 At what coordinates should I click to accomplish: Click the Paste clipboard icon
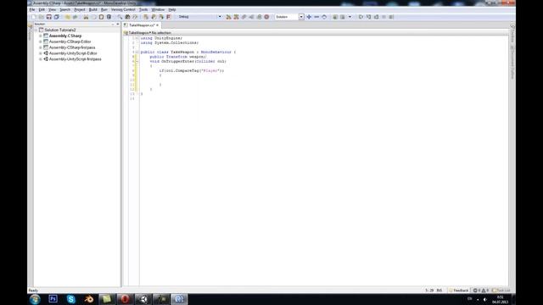(101, 17)
